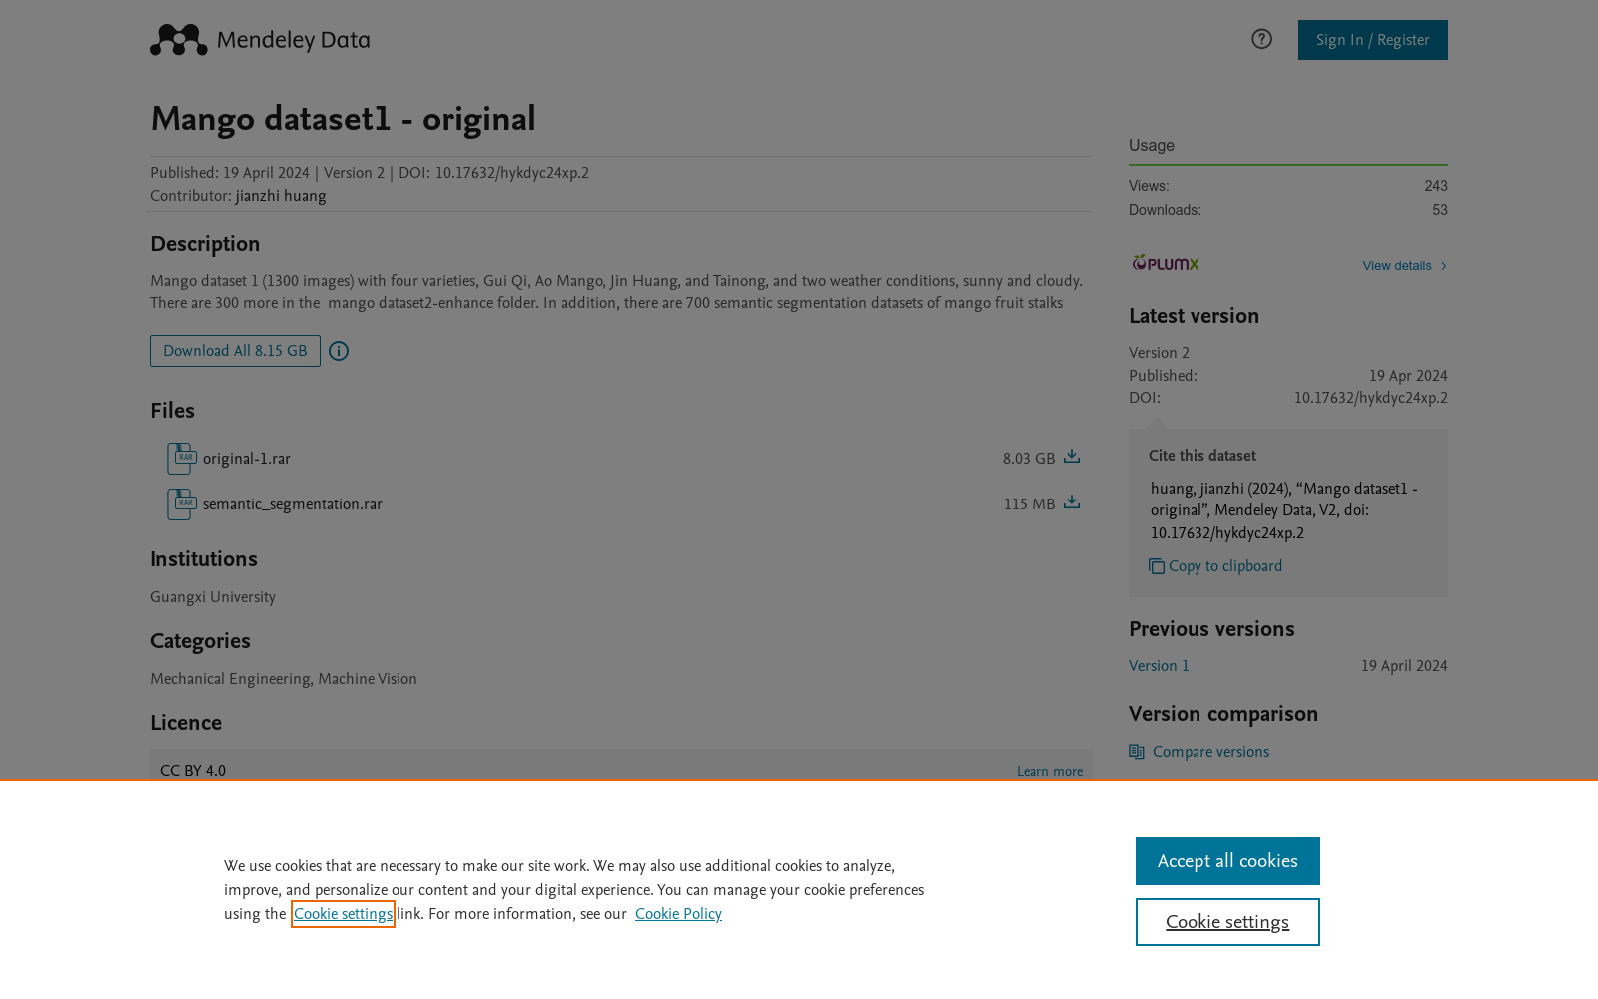Click the clipboard copy icon
The image size is (1598, 999).
[x=1157, y=566]
